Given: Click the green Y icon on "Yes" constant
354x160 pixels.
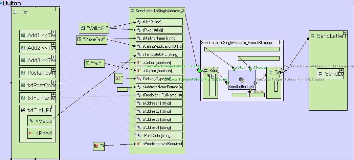Looking at the screenshot, I should (x=88, y=63).
